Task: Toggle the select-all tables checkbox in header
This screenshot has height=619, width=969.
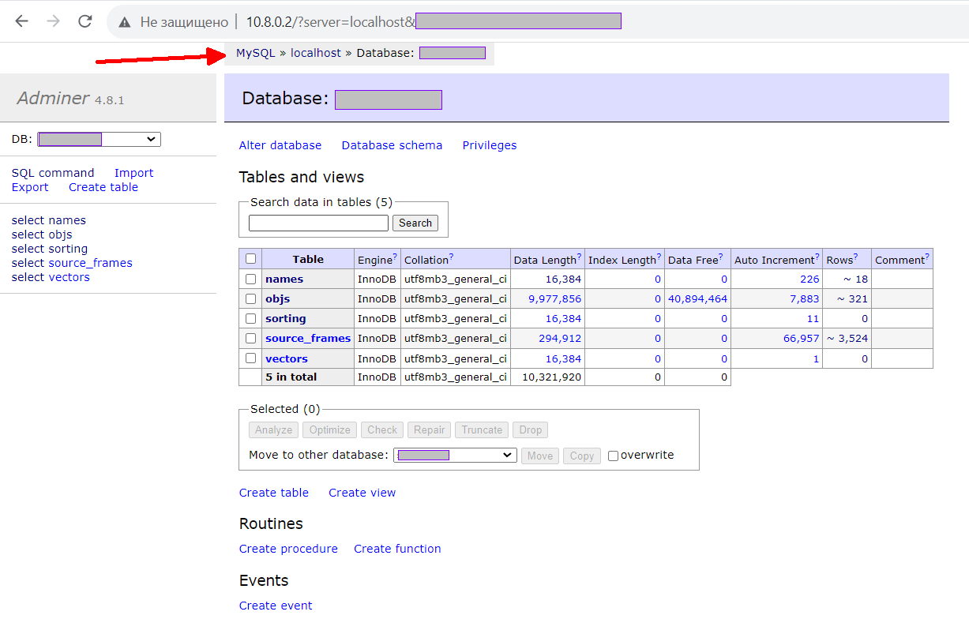Action: point(250,259)
